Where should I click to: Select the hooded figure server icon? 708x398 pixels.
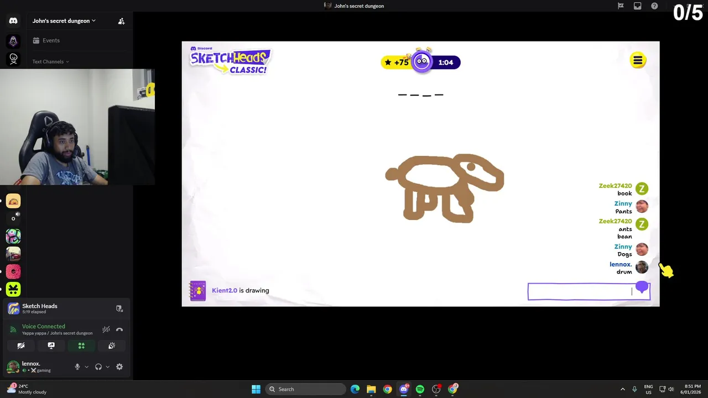coord(13,41)
